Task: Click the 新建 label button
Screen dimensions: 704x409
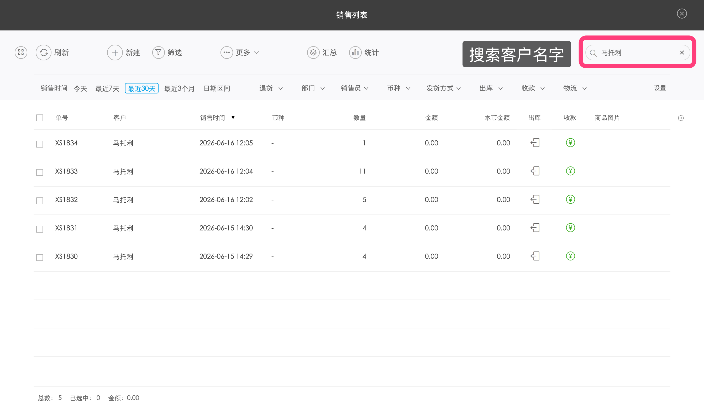Action: point(133,53)
